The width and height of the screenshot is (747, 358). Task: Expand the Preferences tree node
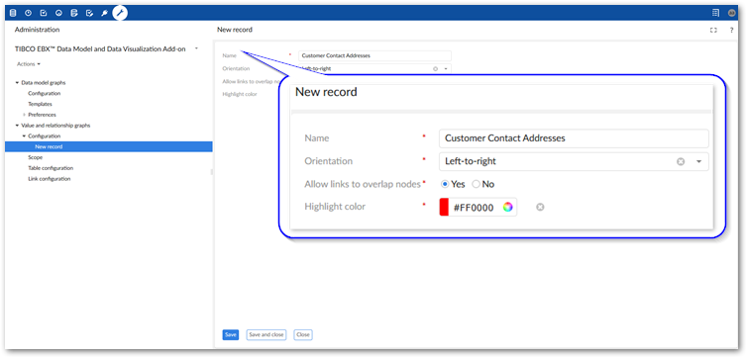(25, 115)
